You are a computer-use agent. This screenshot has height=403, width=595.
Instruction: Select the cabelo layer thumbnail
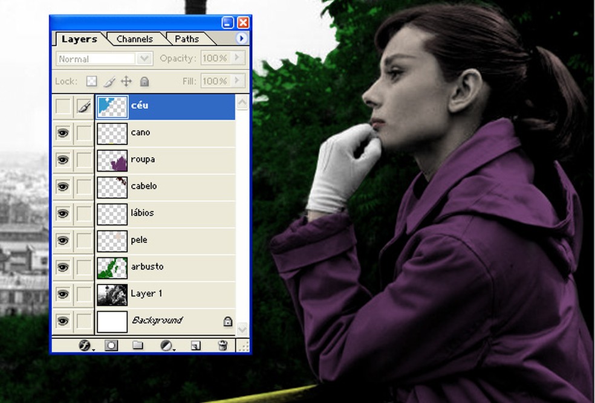pyautogui.click(x=112, y=187)
